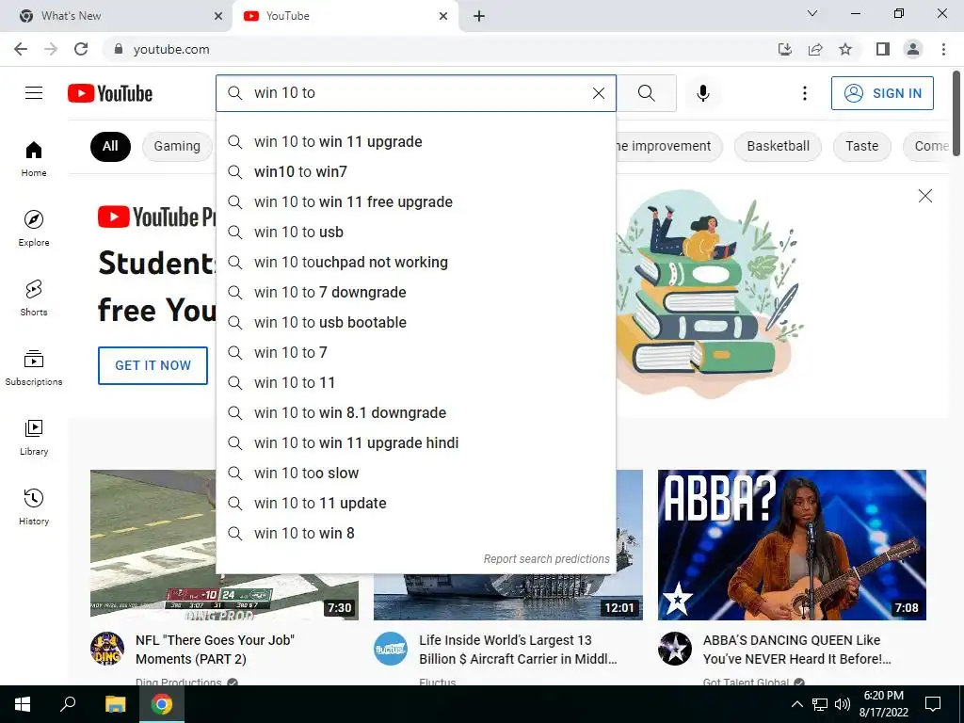Close the What's New browser tab
The image size is (964, 723).
click(218, 16)
